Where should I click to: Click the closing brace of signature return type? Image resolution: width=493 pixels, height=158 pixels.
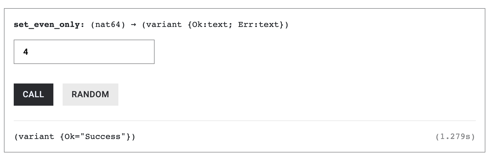(x=282, y=25)
